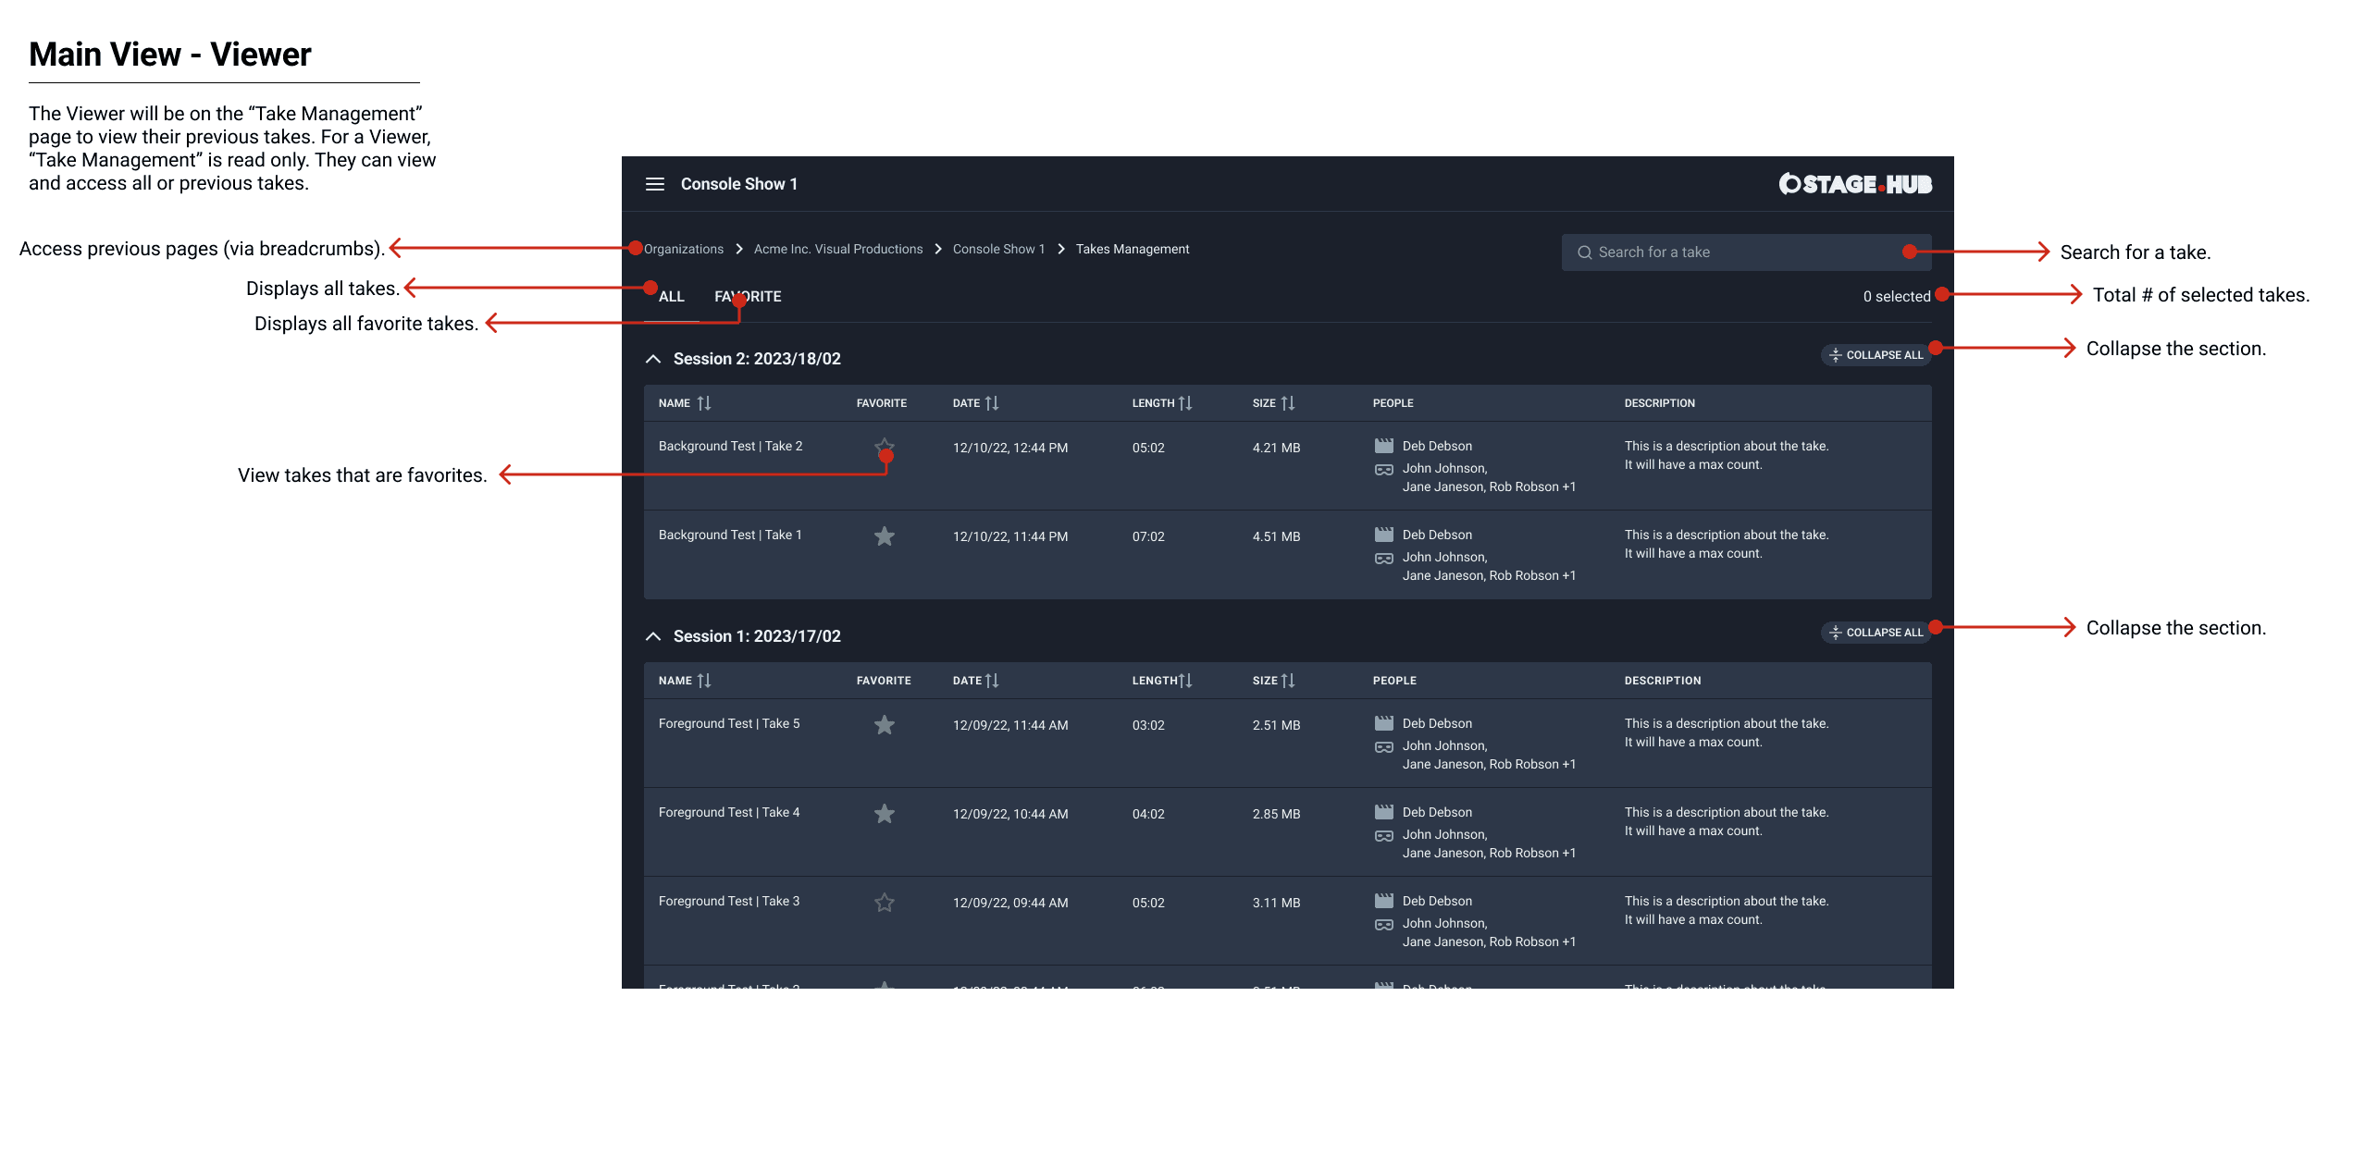Click mask icon in Foreground Test Take 3 row
Viewport: 2365px width, 1169px height.
pyautogui.click(x=1384, y=925)
